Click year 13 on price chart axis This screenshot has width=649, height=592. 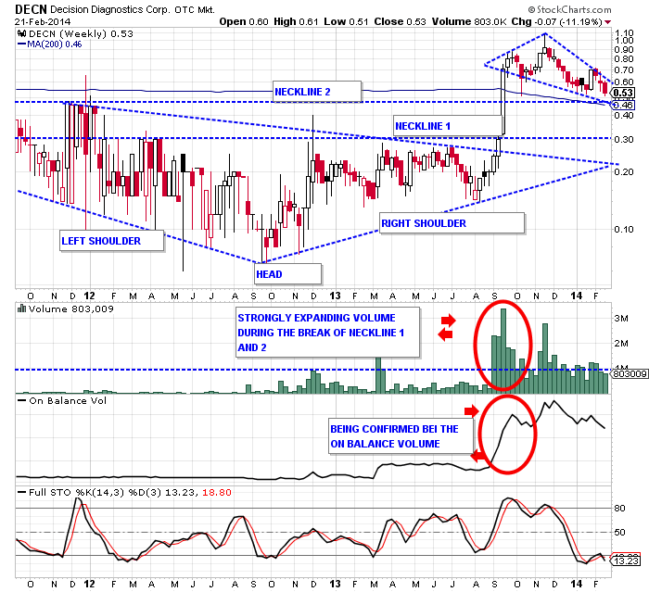click(335, 296)
